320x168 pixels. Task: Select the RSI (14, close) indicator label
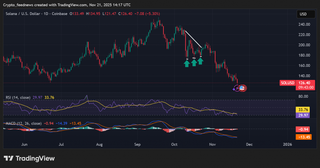tap(18, 97)
